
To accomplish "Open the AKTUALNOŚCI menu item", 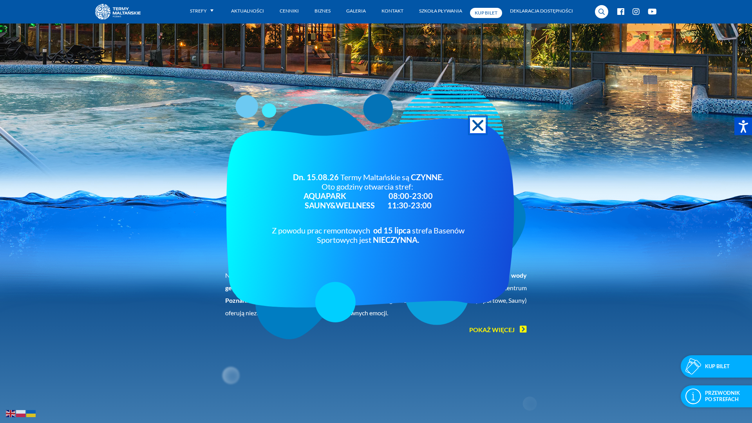I will (x=247, y=11).
